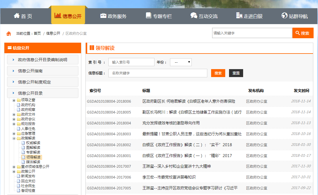This screenshot has width=318, height=195.
Task: Click the document icon of 人事任免
Action: (x=19, y=129)
